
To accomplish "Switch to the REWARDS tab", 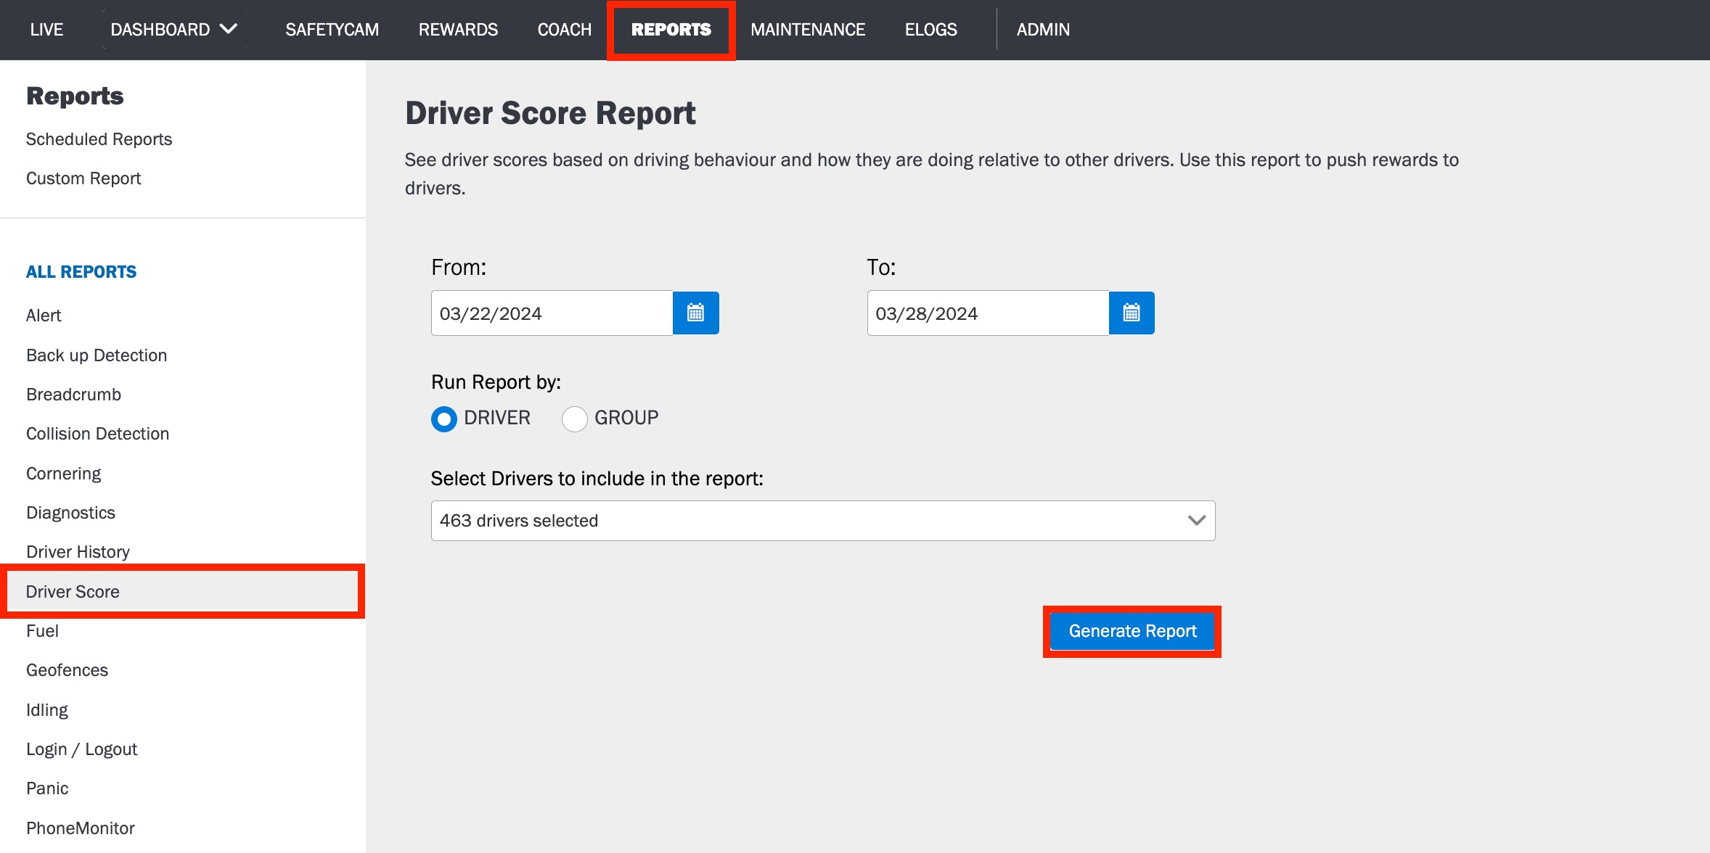I will [x=458, y=30].
